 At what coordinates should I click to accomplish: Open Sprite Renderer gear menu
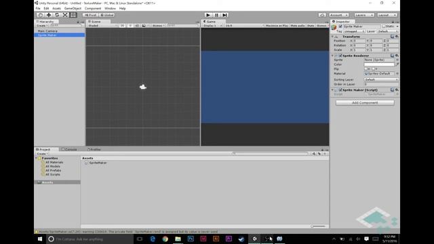(397, 56)
